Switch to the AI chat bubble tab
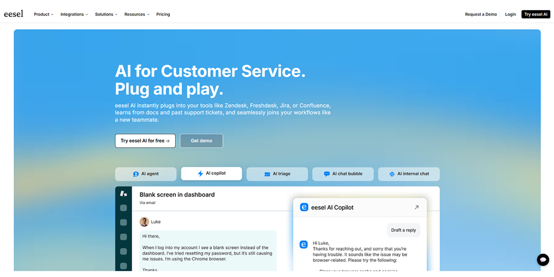Viewport: 554px width, 277px height. pos(343,174)
